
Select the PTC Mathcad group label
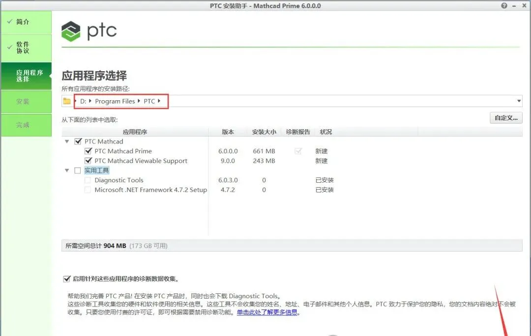click(104, 141)
